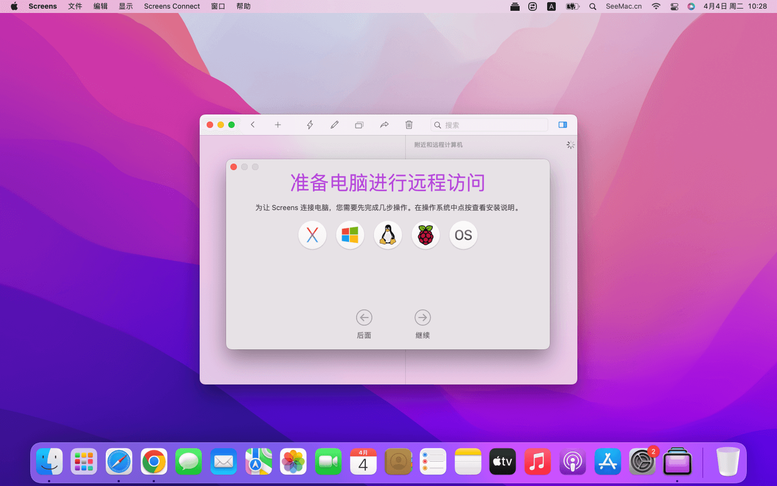Click the share arrow toolbar icon
The width and height of the screenshot is (777, 486).
(384, 125)
